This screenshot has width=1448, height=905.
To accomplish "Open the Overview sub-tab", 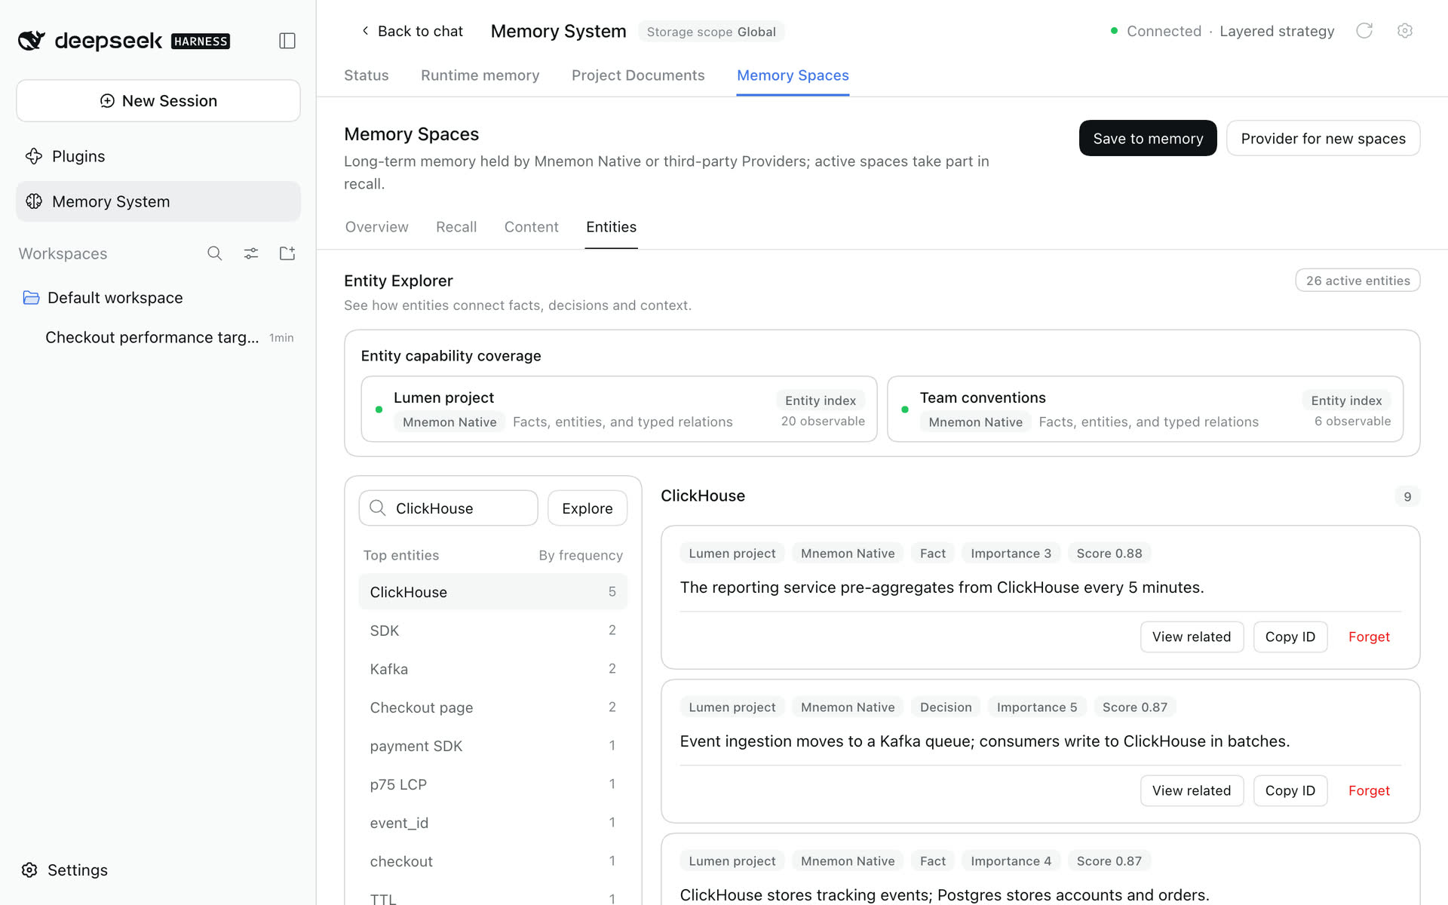I will tap(376, 227).
